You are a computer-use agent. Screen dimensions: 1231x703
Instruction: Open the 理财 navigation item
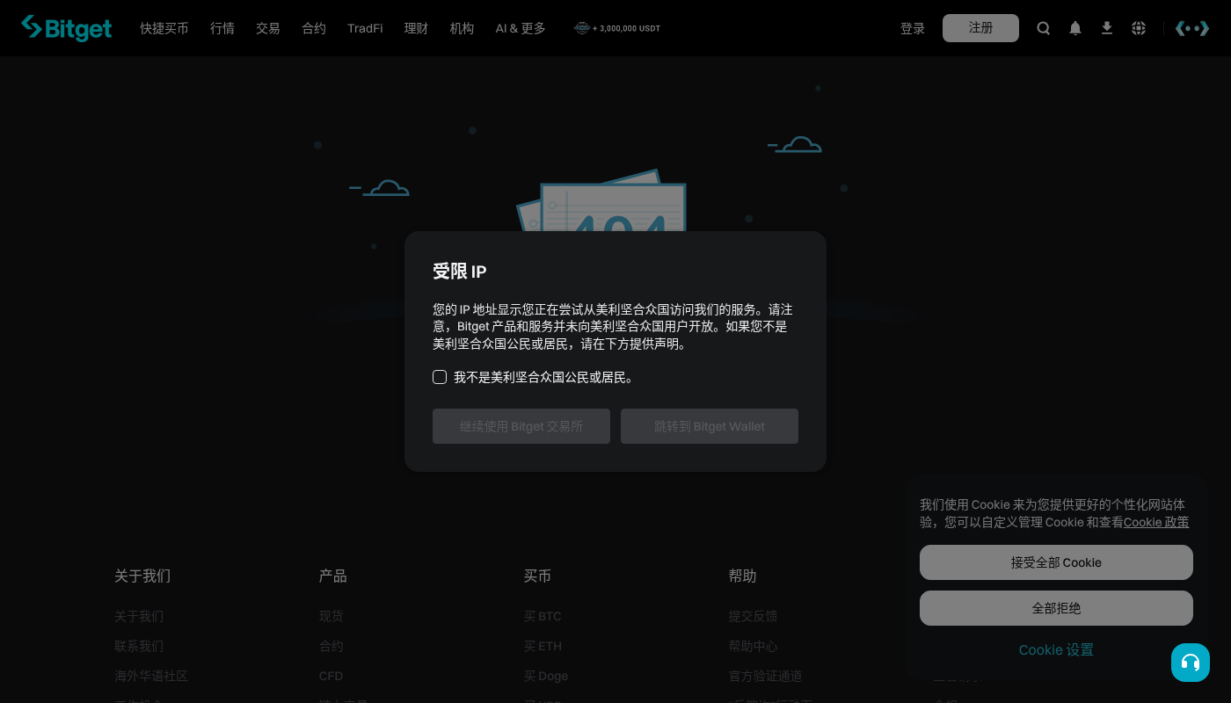pos(416,28)
